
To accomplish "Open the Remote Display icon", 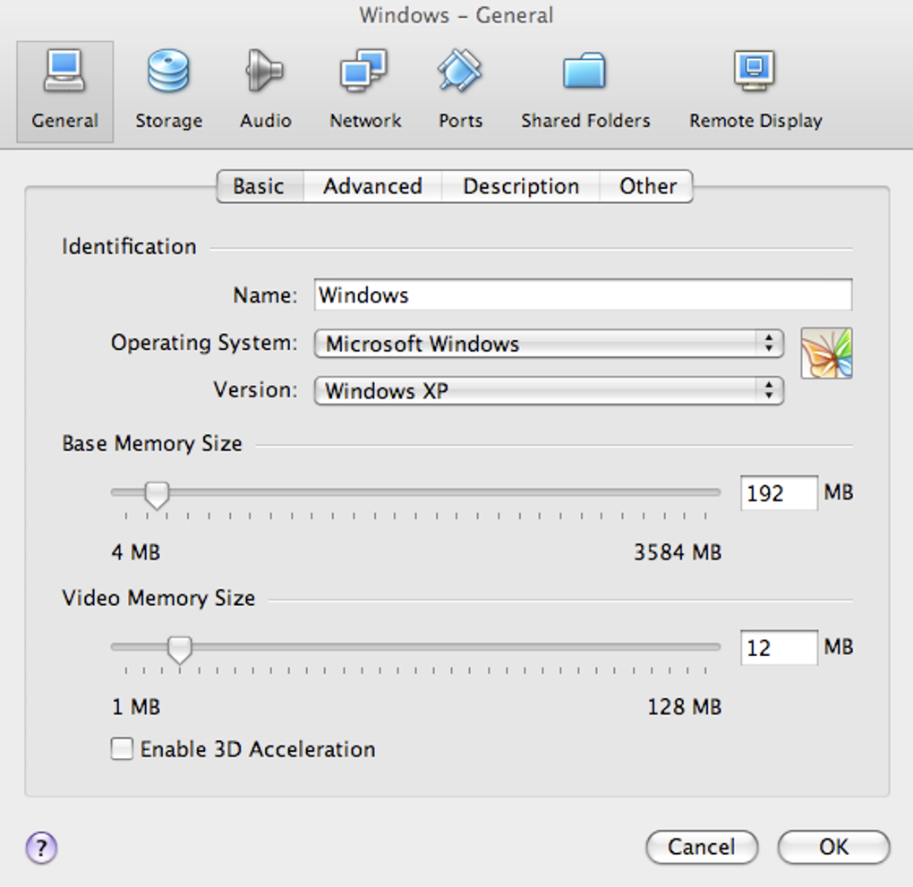I will pyautogui.click(x=755, y=91).
